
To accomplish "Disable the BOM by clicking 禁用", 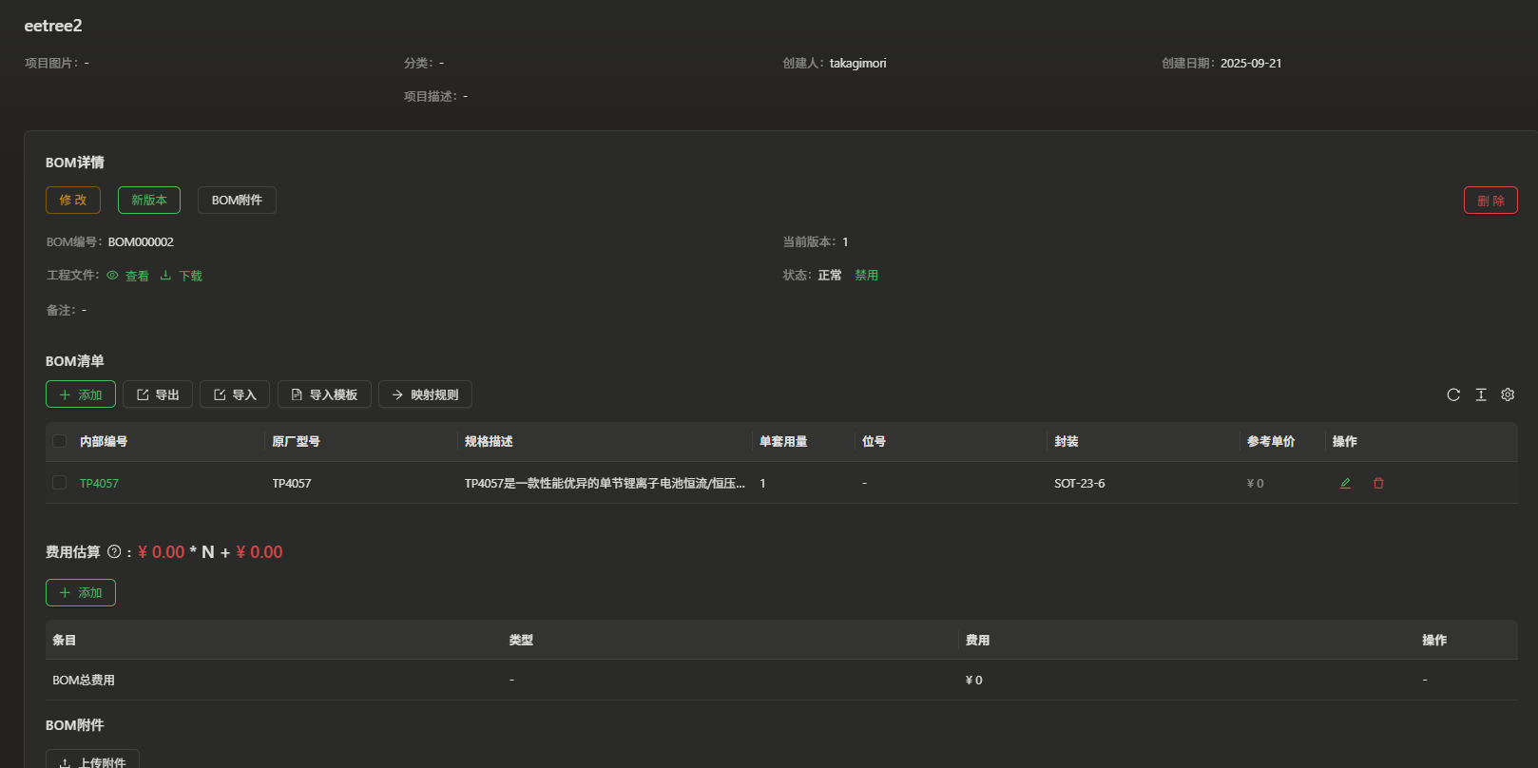I will [x=866, y=275].
